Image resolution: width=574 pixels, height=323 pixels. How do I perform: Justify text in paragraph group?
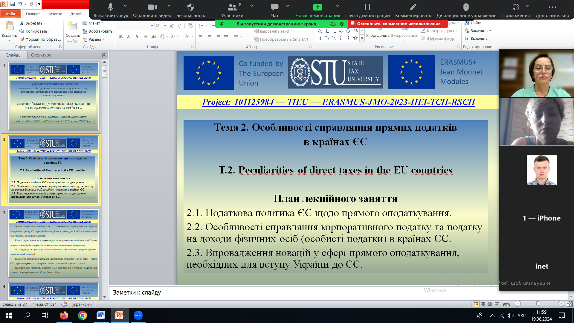[x=226, y=36]
